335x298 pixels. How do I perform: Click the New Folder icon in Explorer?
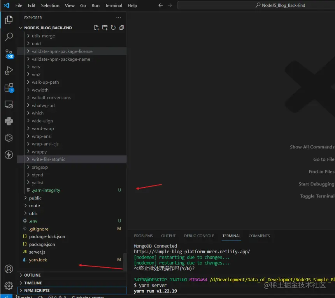[105, 28]
